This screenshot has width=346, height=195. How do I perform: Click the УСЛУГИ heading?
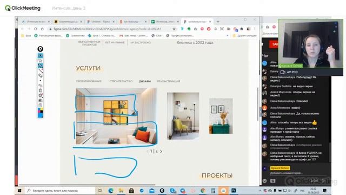88,68
